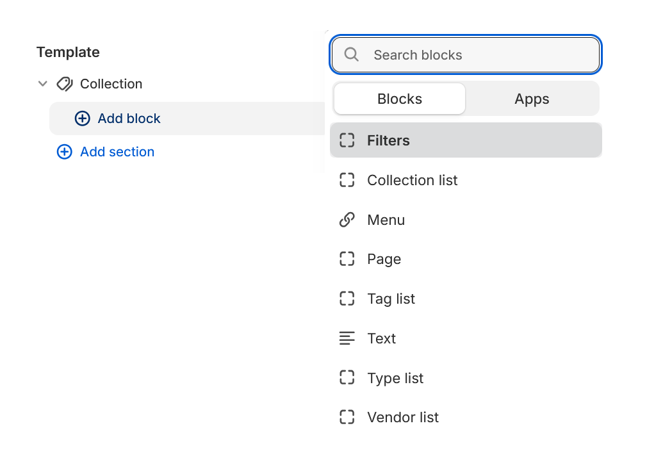Select the Tag list block icon
Viewport: 647px width, 469px height.
pyautogui.click(x=347, y=299)
